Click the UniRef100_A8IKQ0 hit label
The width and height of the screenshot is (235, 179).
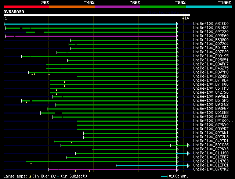click(x=211, y=24)
